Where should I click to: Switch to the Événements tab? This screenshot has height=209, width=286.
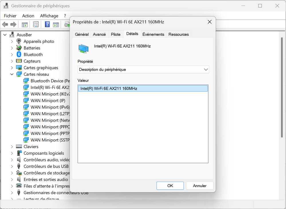coord(153,34)
